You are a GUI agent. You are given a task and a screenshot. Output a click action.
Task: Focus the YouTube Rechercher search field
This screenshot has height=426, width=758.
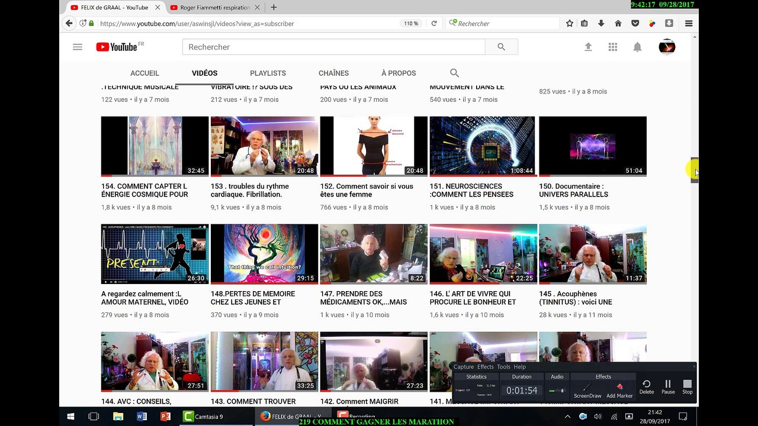(x=333, y=47)
